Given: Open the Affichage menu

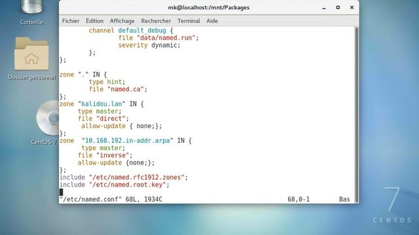Looking at the screenshot, I should [122, 21].
